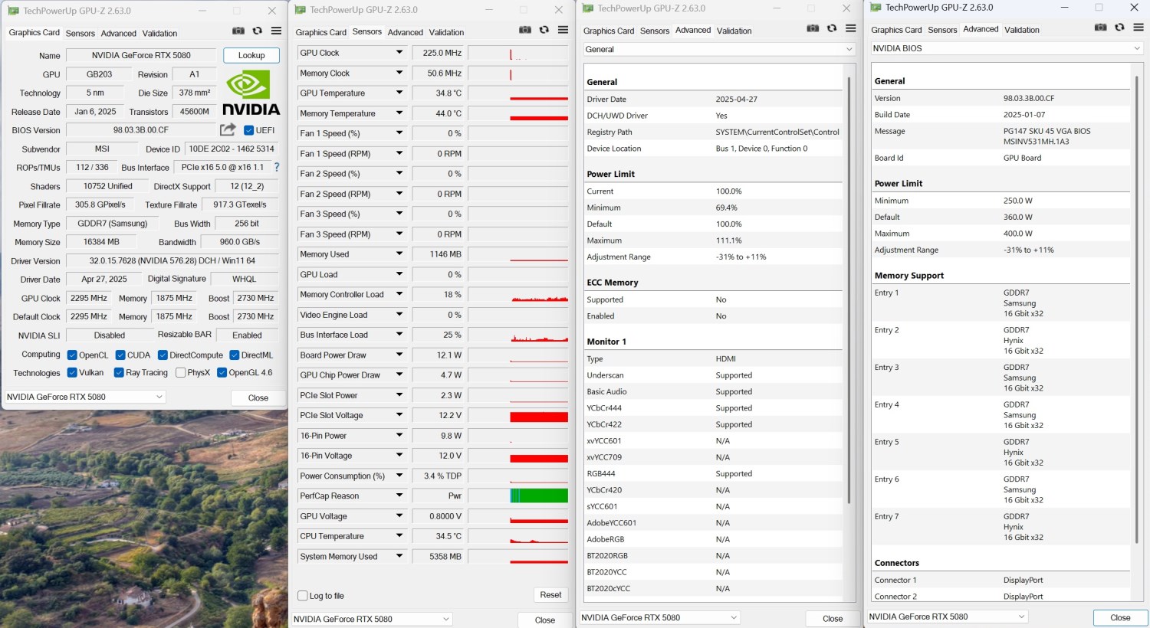The image size is (1150, 628).
Task: Toggle the OpenCL checkbox
Action: (x=72, y=355)
